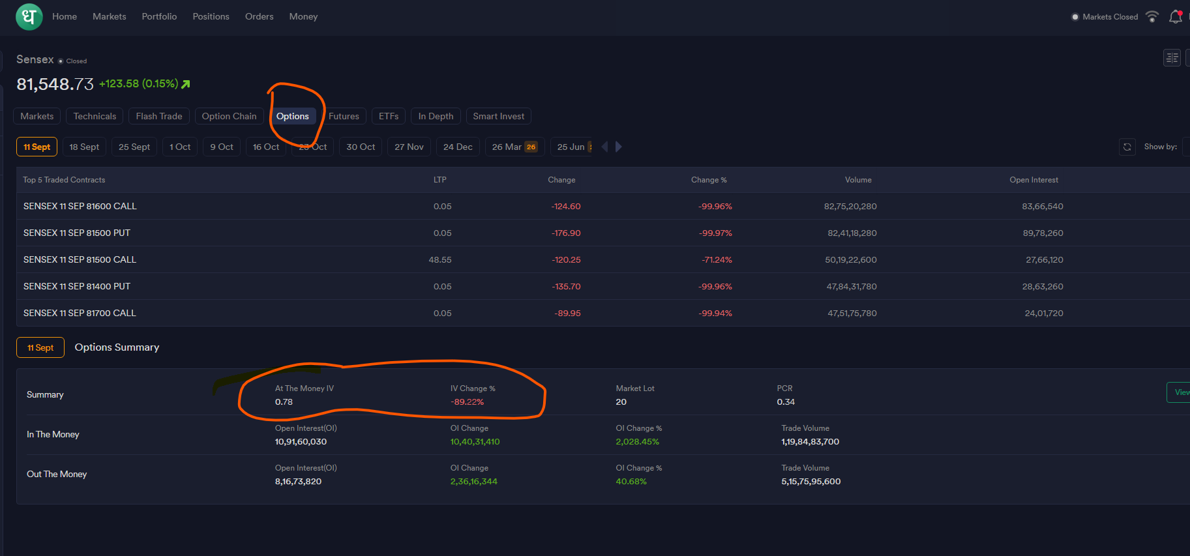Screen dimensions: 1190x556
Task: Click the green upward arrow beside Sensex change
Action: (186, 84)
